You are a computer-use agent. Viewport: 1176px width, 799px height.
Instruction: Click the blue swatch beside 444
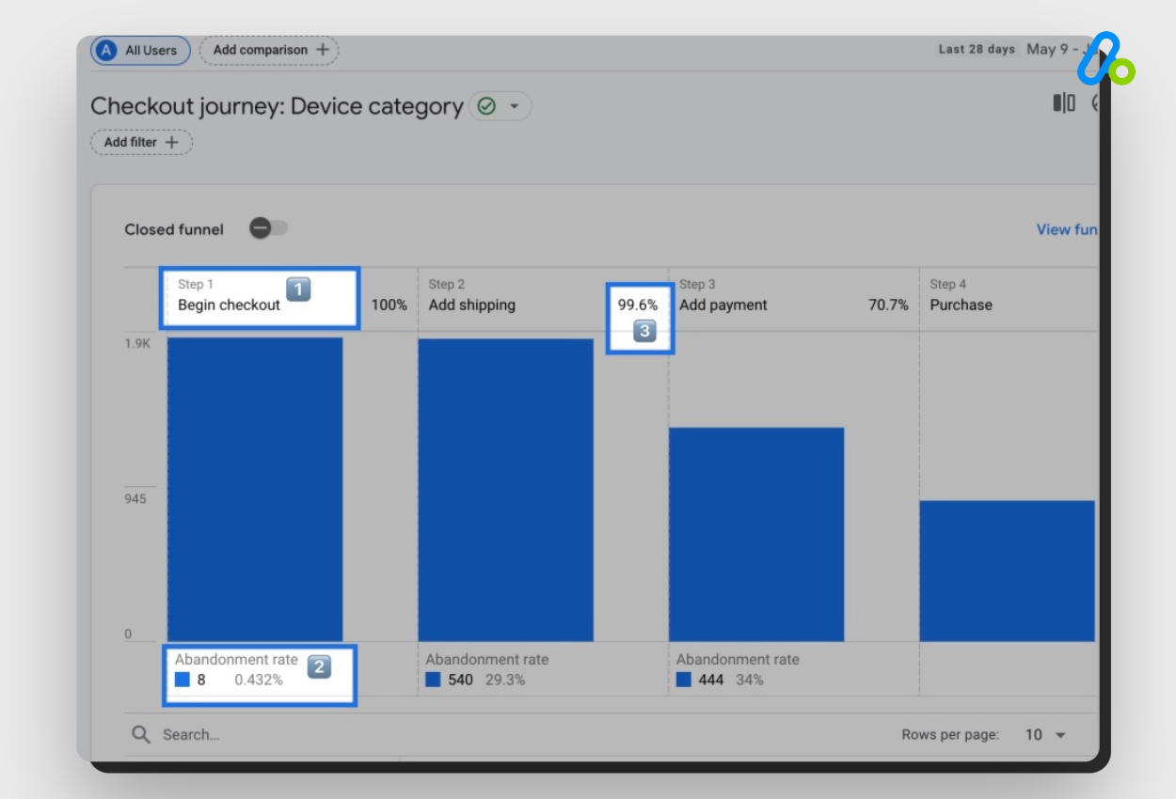click(x=684, y=679)
